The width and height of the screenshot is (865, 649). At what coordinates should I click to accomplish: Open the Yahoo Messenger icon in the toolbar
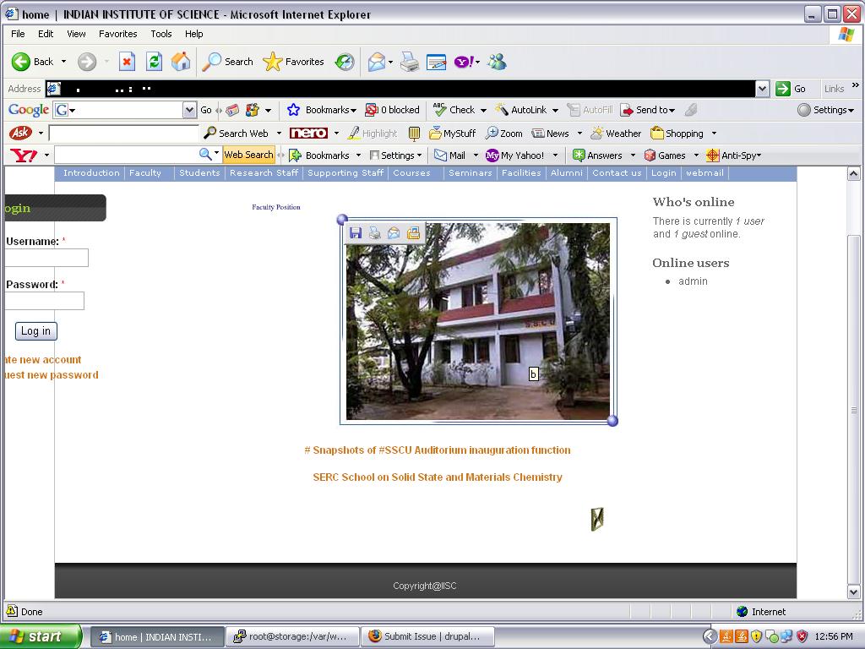point(497,61)
